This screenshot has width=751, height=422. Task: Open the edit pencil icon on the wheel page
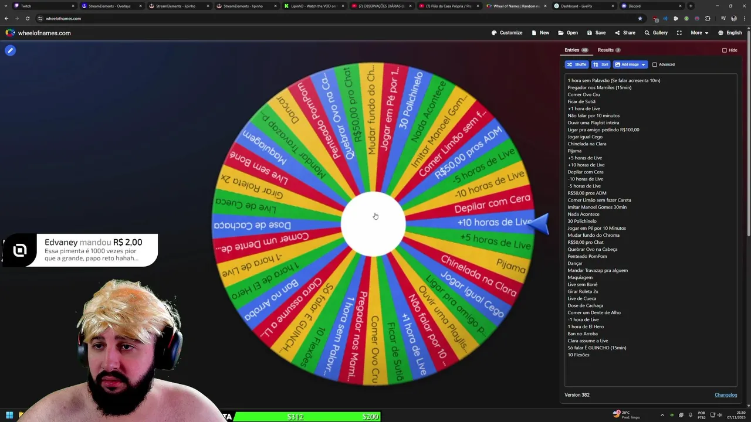(x=10, y=50)
